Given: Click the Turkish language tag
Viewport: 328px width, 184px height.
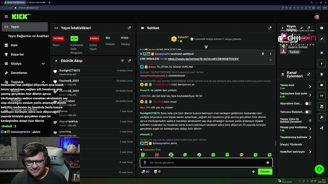Looking at the screenshot, I should click(294, 52).
